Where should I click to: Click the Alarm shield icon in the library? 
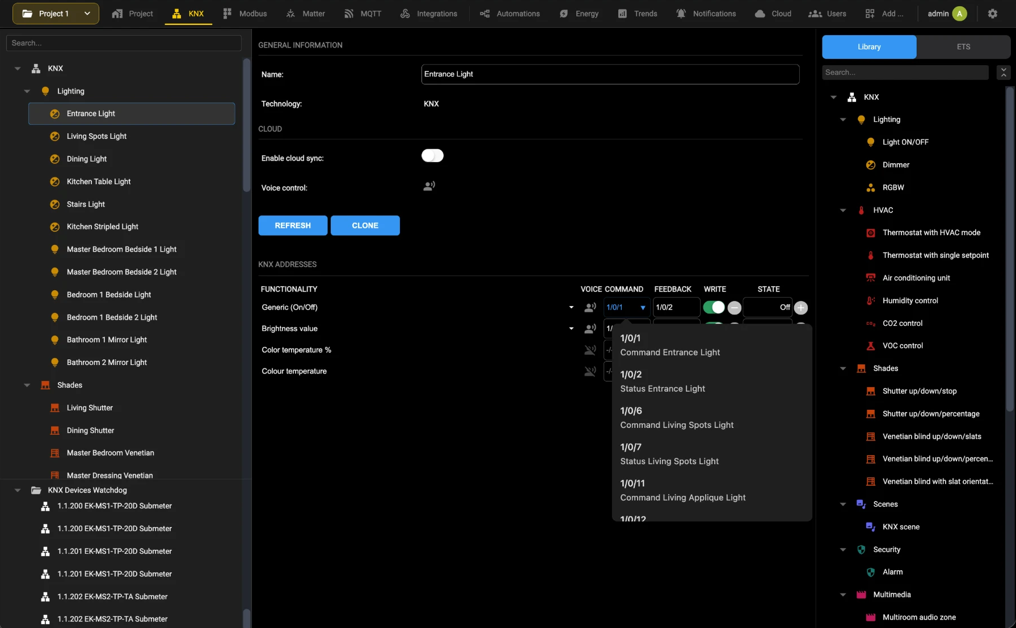click(871, 572)
